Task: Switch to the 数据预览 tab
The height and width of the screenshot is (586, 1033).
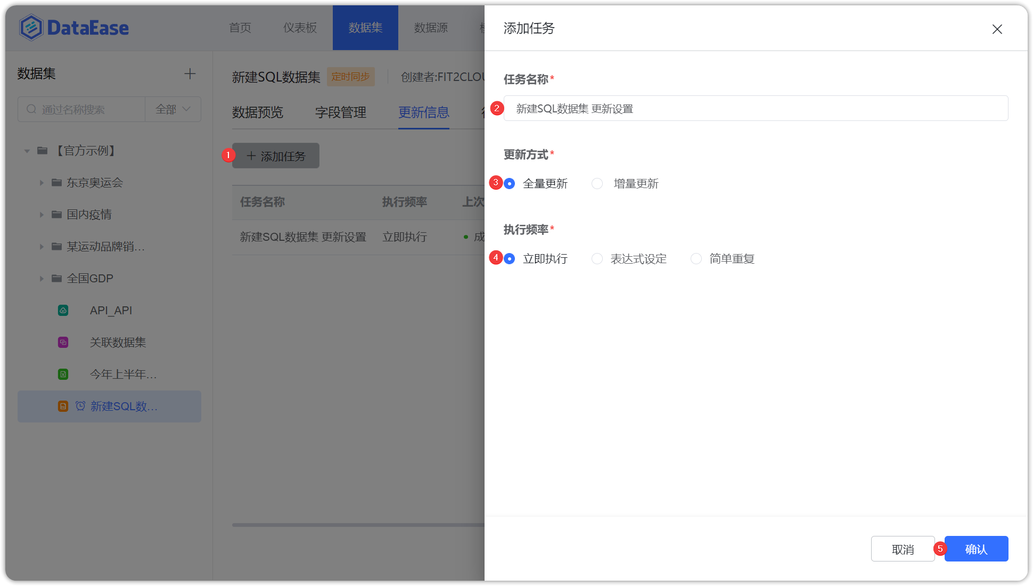Action: [258, 112]
